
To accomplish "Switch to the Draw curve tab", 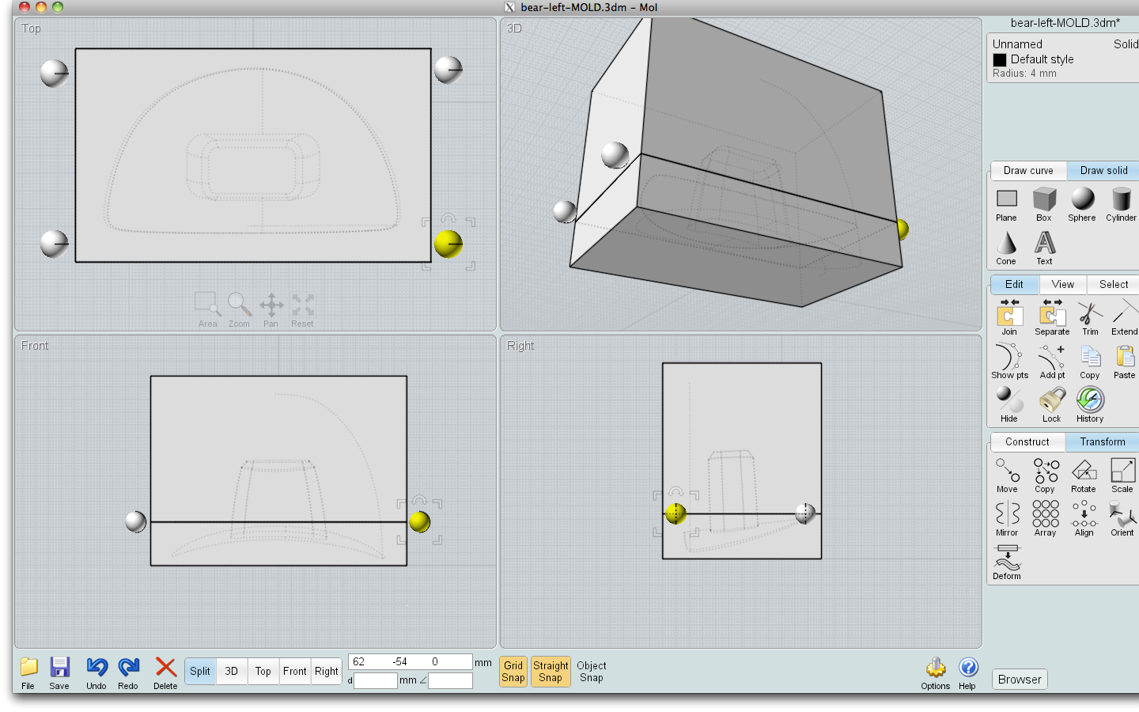I will [1027, 170].
